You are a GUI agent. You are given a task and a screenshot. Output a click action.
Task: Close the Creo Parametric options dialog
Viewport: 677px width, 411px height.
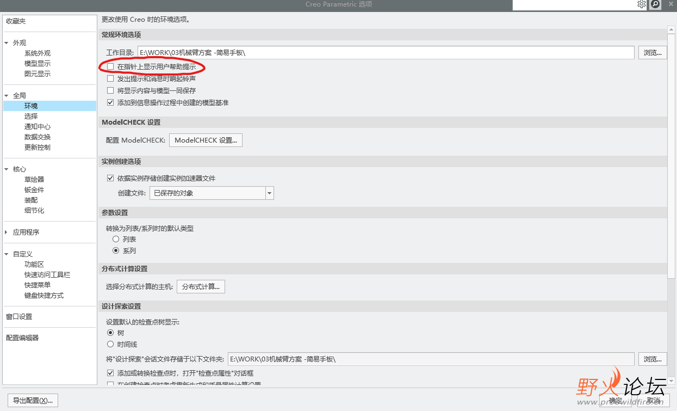670,4
